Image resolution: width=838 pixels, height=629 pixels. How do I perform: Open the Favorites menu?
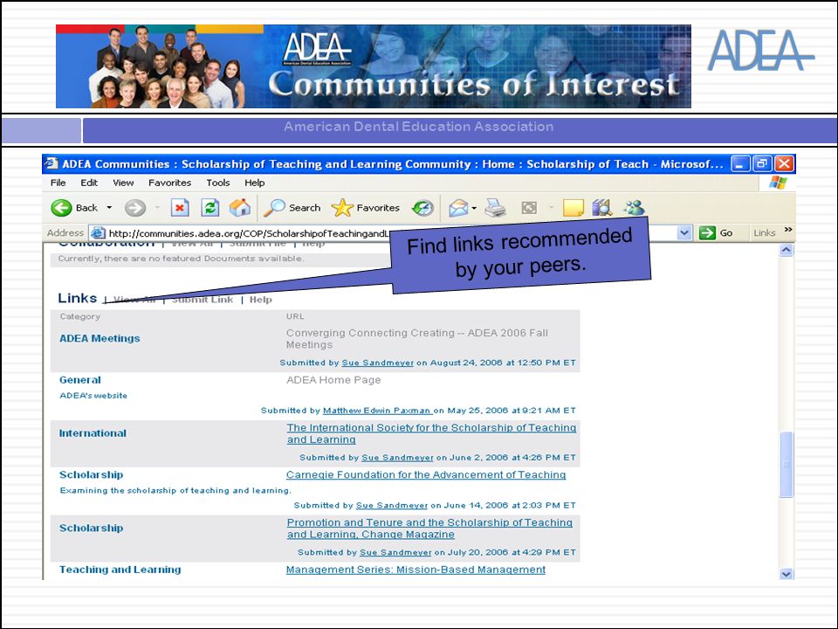169,183
